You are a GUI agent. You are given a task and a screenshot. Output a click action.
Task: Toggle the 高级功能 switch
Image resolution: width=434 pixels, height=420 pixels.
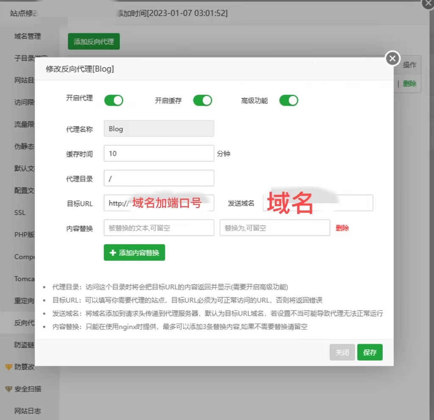[x=289, y=100]
